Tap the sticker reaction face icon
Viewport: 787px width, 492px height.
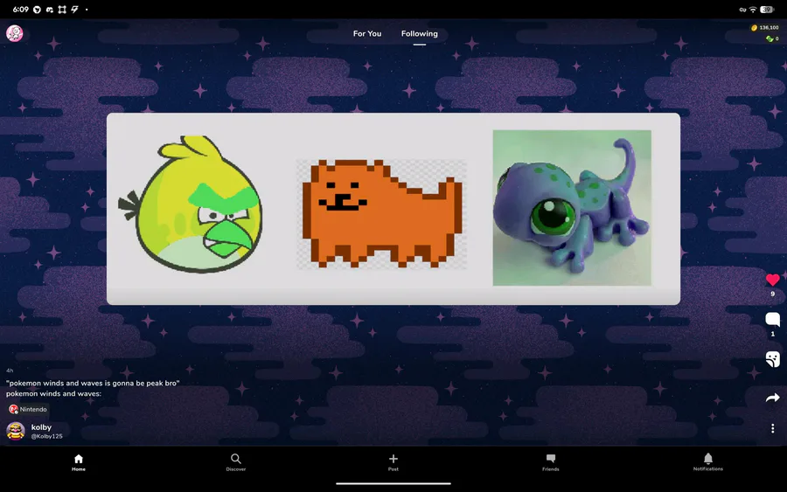coord(772,359)
